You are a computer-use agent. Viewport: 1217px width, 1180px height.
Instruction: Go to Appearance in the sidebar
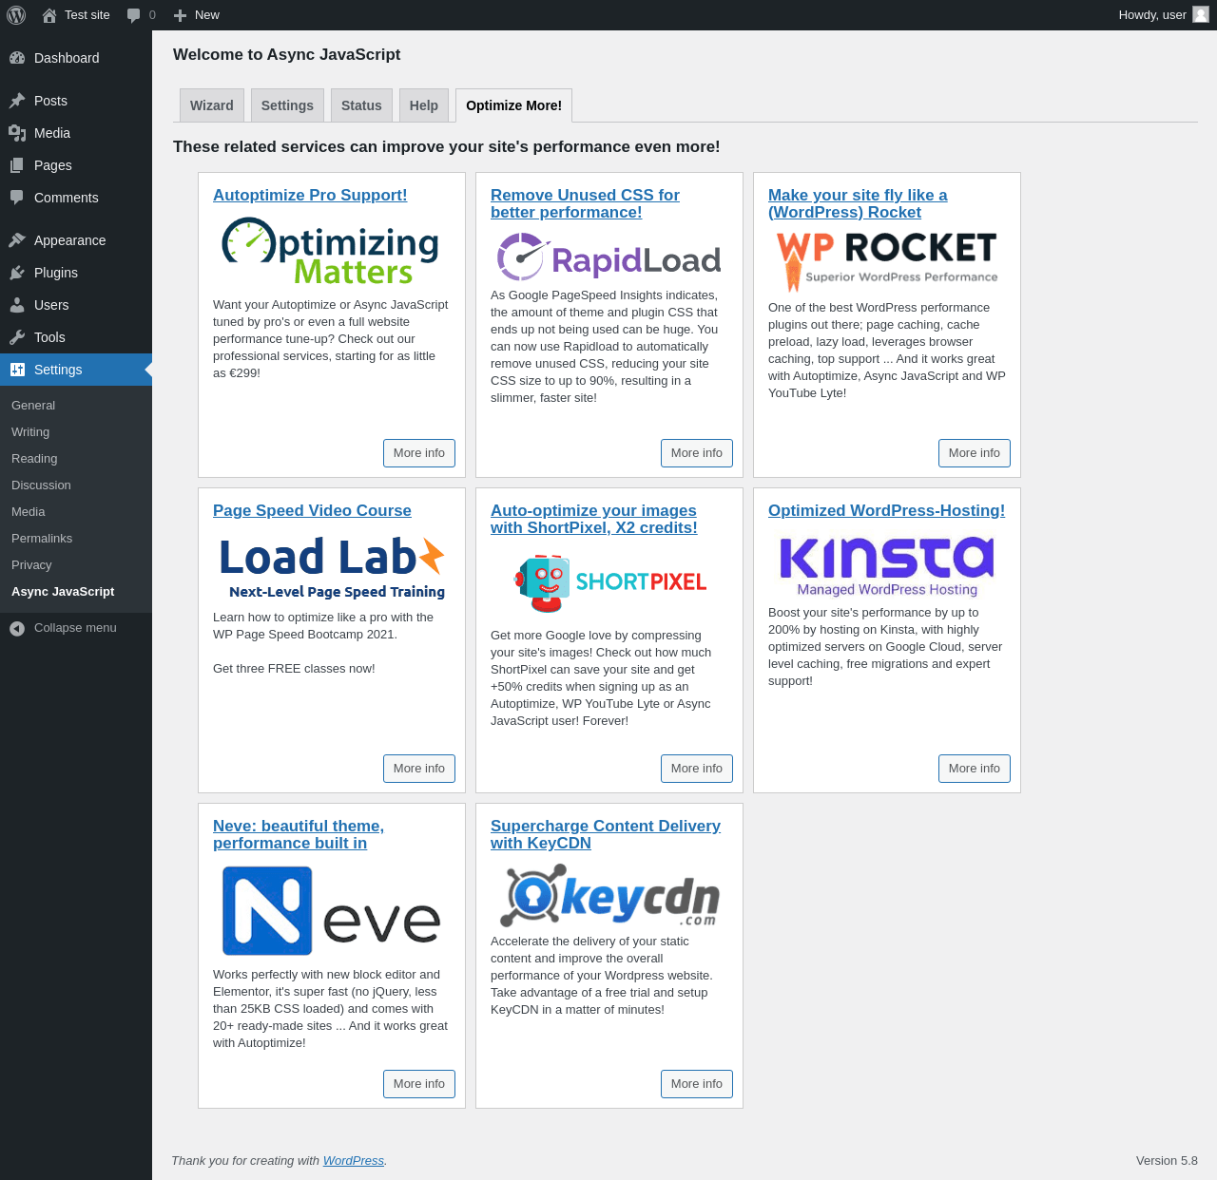coord(69,240)
